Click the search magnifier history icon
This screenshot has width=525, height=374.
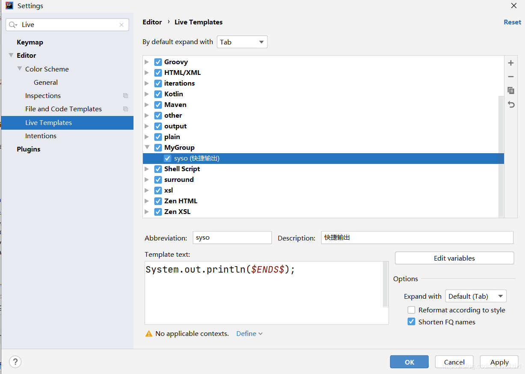tap(13, 25)
